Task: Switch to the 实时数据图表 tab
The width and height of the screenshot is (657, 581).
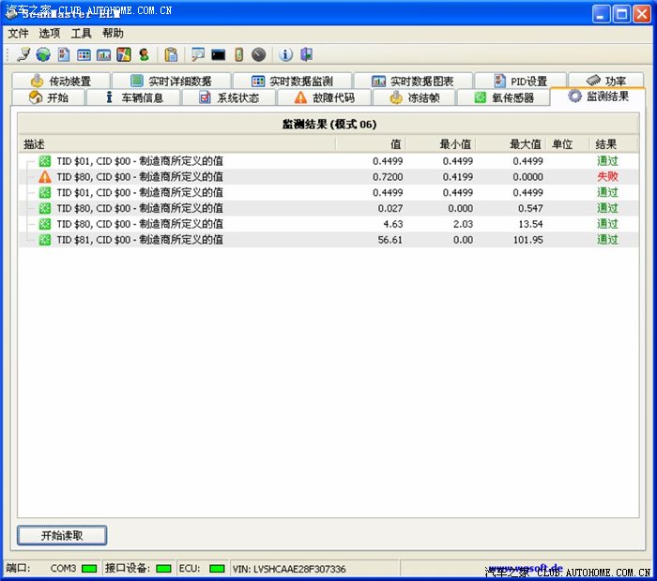Action: click(x=412, y=82)
